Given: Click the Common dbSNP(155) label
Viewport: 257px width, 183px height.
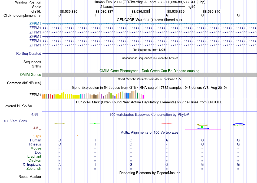Looking at the screenshot, I should [24, 83].
